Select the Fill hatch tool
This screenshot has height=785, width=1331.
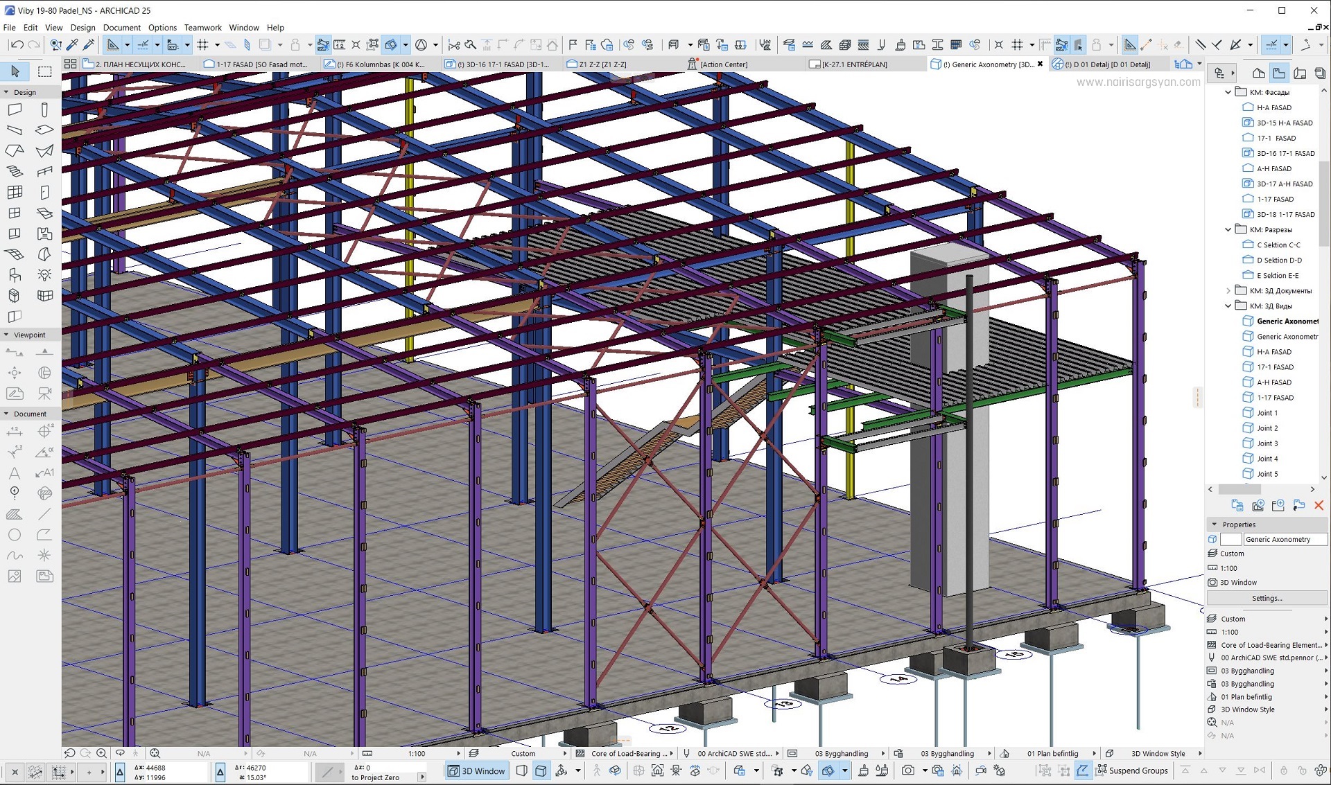[15, 514]
